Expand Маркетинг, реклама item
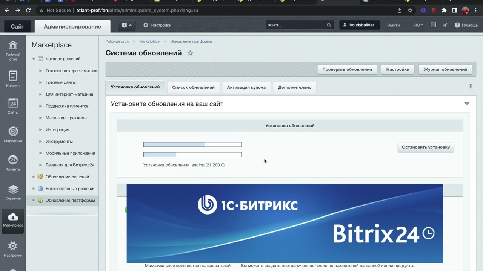 coord(41,118)
